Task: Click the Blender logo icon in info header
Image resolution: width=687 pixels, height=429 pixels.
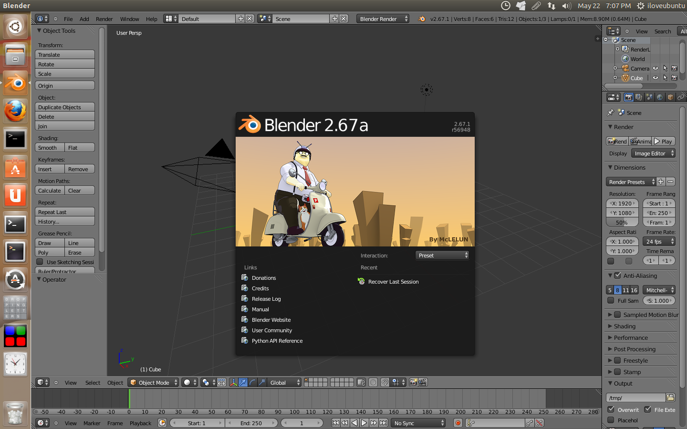Action: click(x=422, y=19)
